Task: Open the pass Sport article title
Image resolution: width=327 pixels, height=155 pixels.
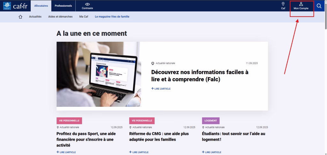Action: 86,137
